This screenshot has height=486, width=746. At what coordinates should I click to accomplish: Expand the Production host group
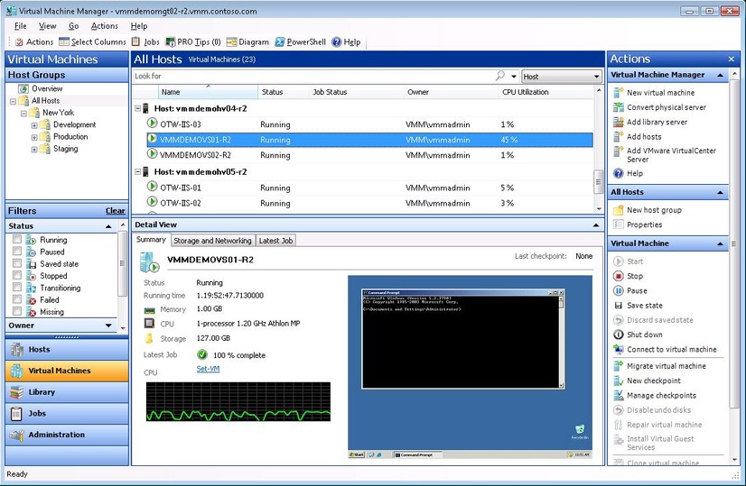(34, 137)
